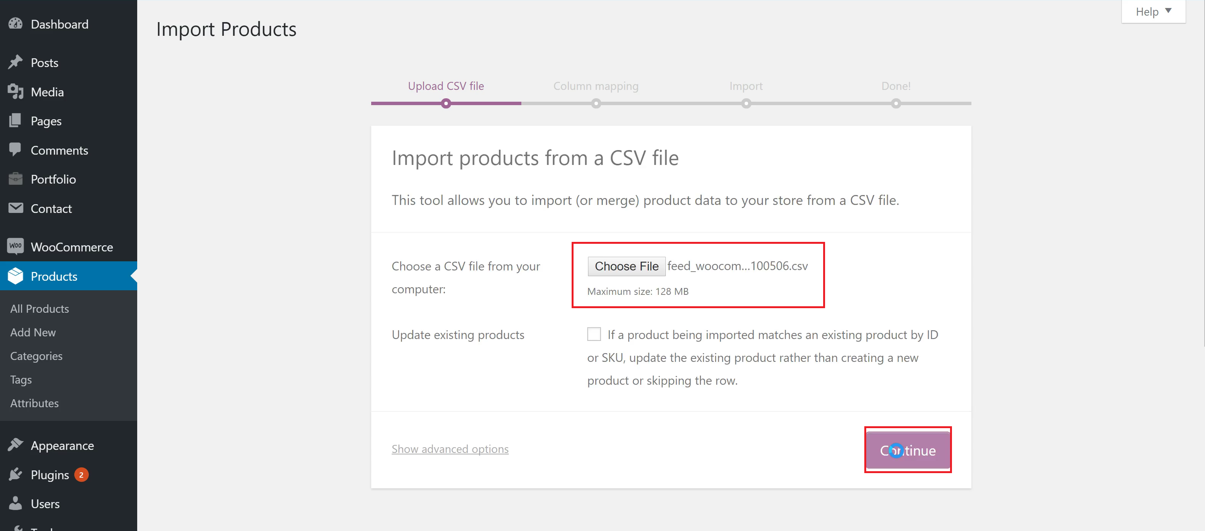Viewport: 1205px width, 531px height.
Task: Select the Attributes submenu item
Action: (x=35, y=403)
